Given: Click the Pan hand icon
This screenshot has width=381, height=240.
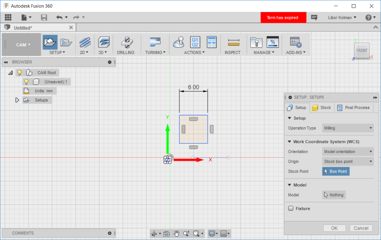Looking at the screenshot, I should pyautogui.click(x=176, y=234).
